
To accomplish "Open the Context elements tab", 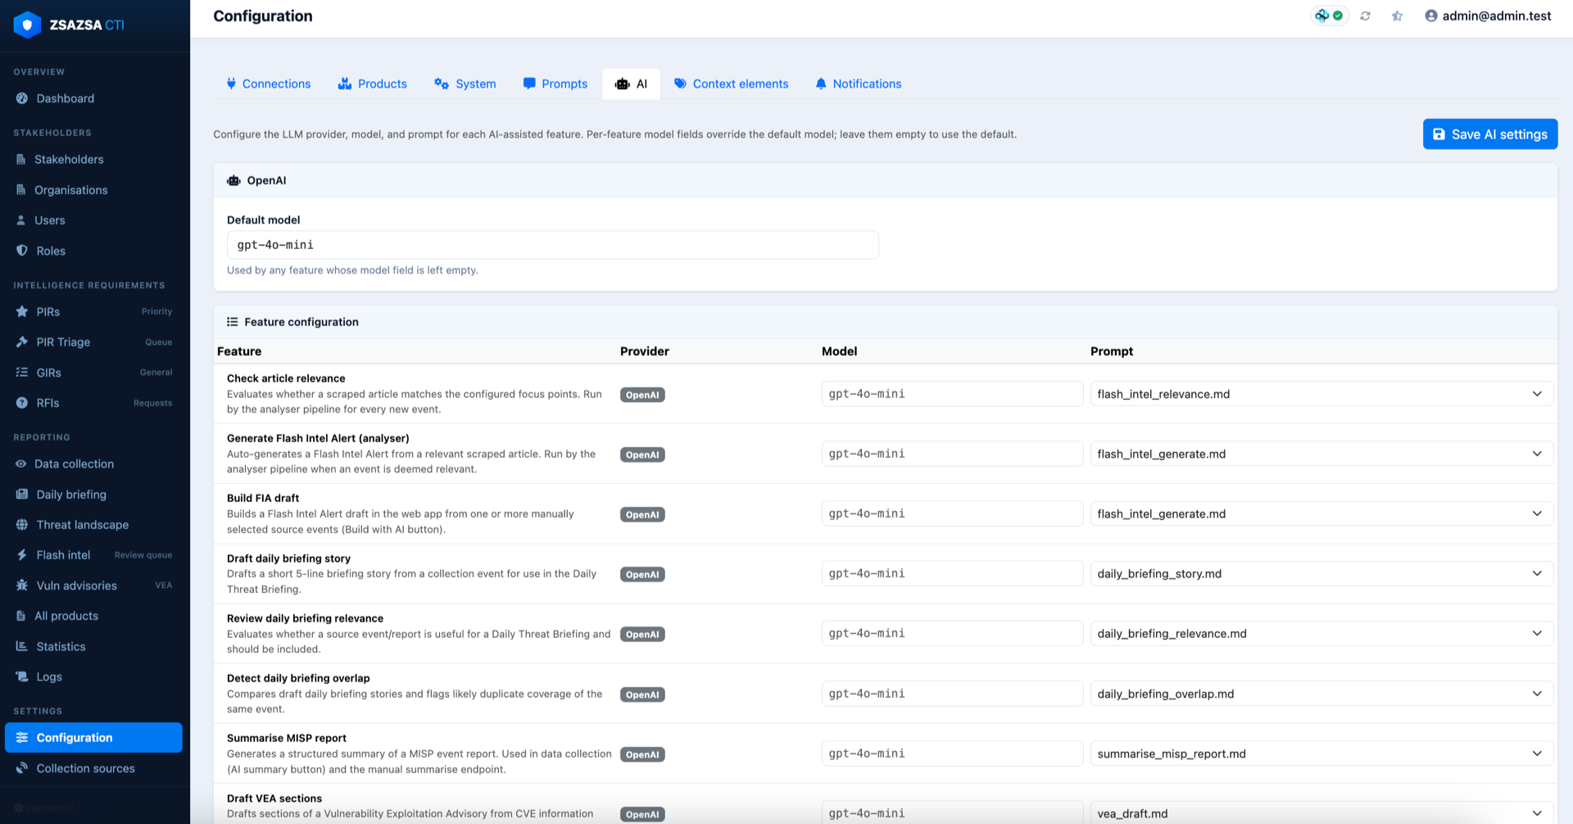I will 731,84.
